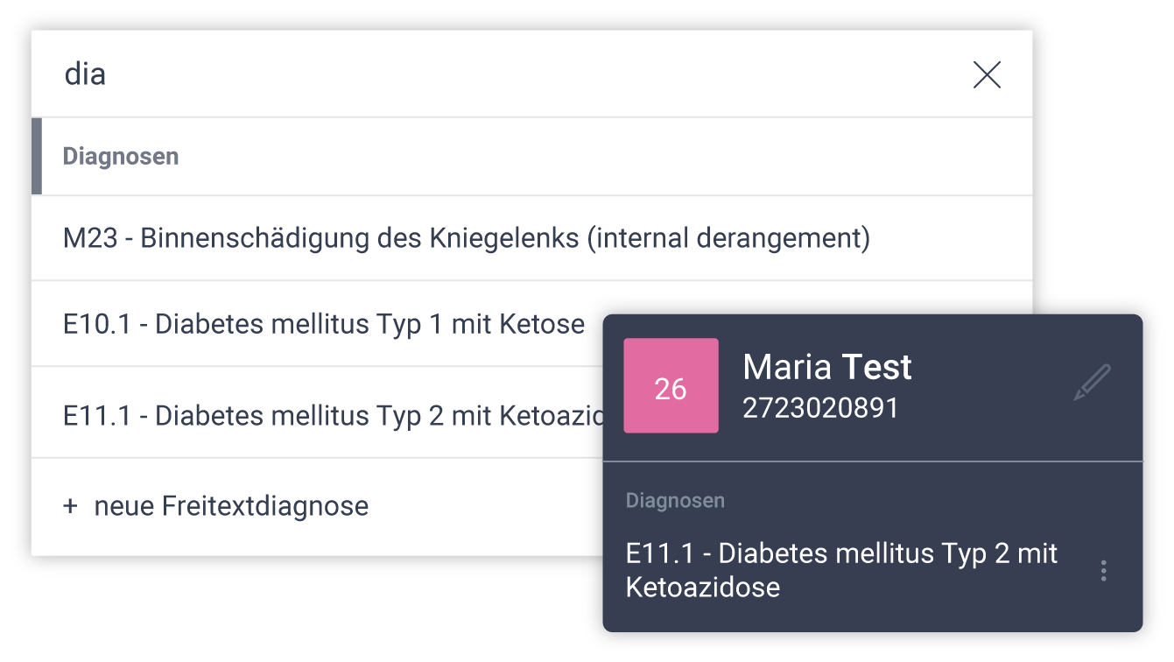Click the plus icon before neue Freitextdiagnose
Screen dimensions: 1174x662
(71, 506)
